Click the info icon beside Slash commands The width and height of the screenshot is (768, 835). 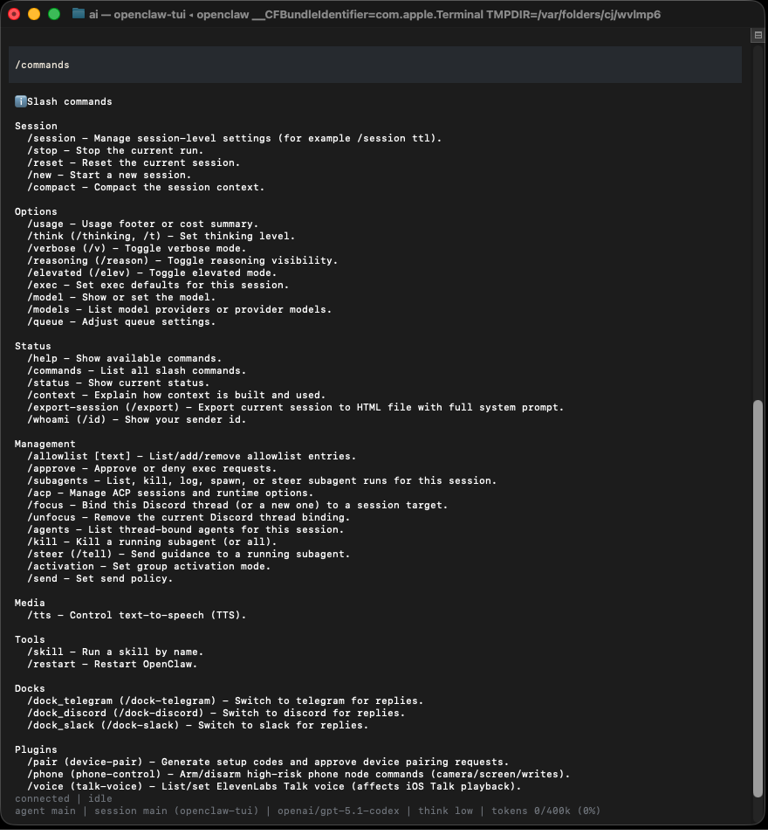click(21, 101)
